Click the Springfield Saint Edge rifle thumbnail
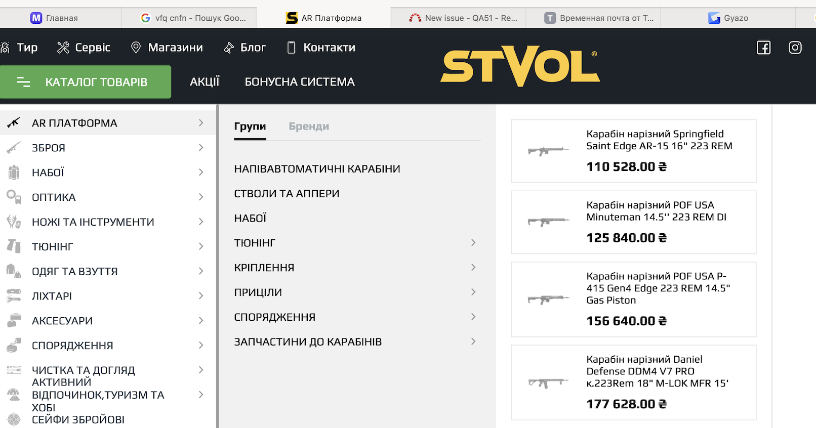Image resolution: width=816 pixels, height=428 pixels. point(549,151)
